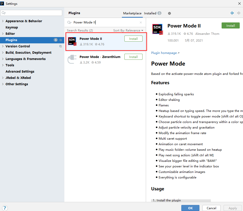Click the project-level icon beside Plugins
The image size is (243, 211).
tap(61, 40)
